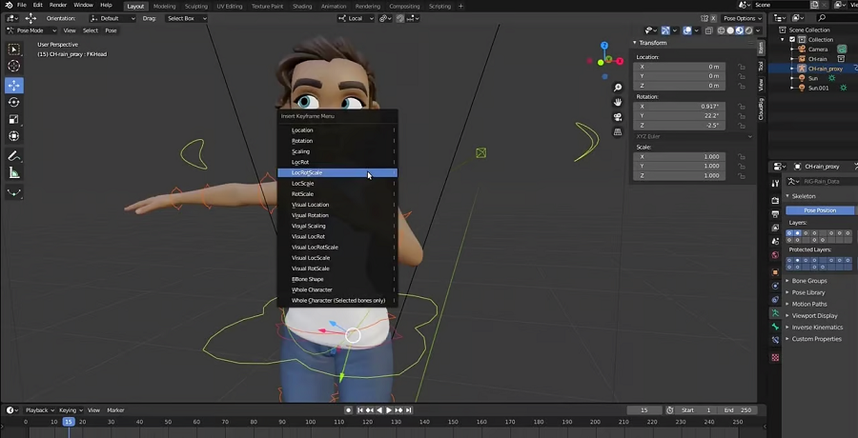This screenshot has width=858, height=438.
Task: Open the Pose Options dropdown
Action: 742,18
